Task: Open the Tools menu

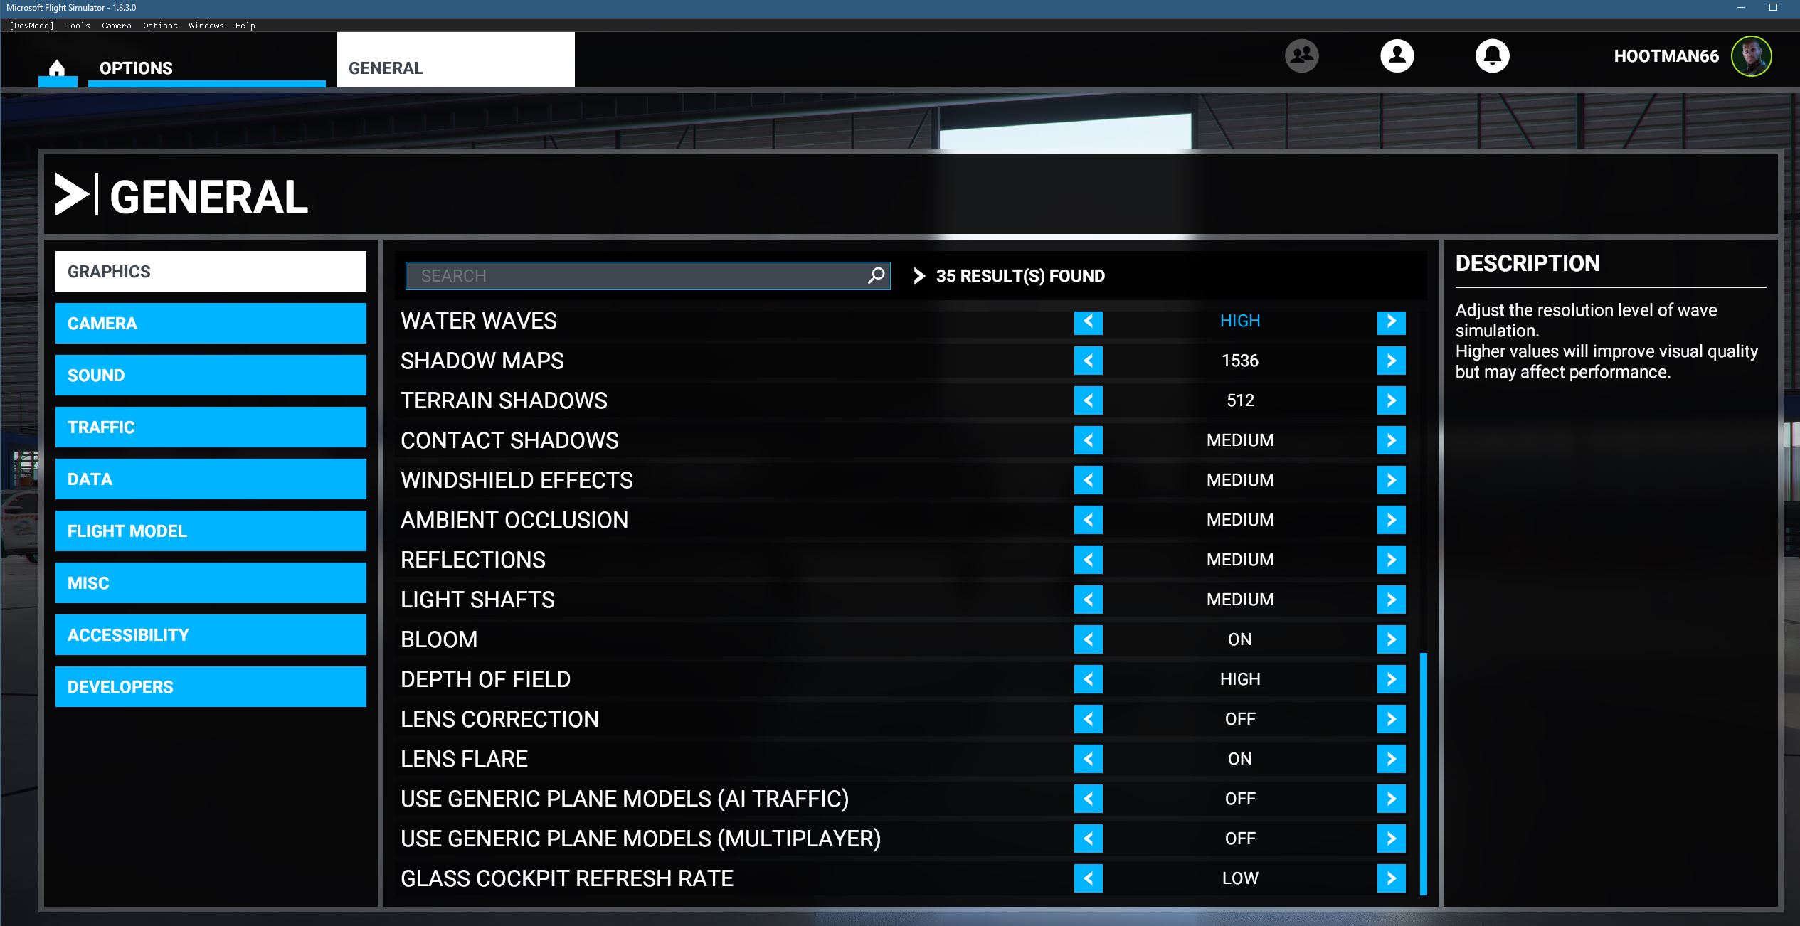Action: click(78, 26)
